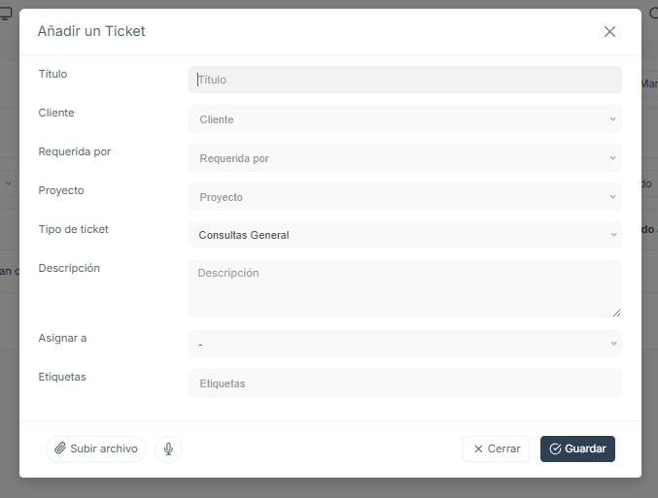Click the Etiquetas tags field
This screenshot has height=498, width=658.
coord(405,383)
